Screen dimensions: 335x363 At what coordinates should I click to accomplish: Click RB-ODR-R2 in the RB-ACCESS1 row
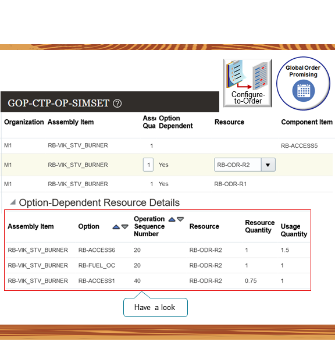click(x=205, y=281)
